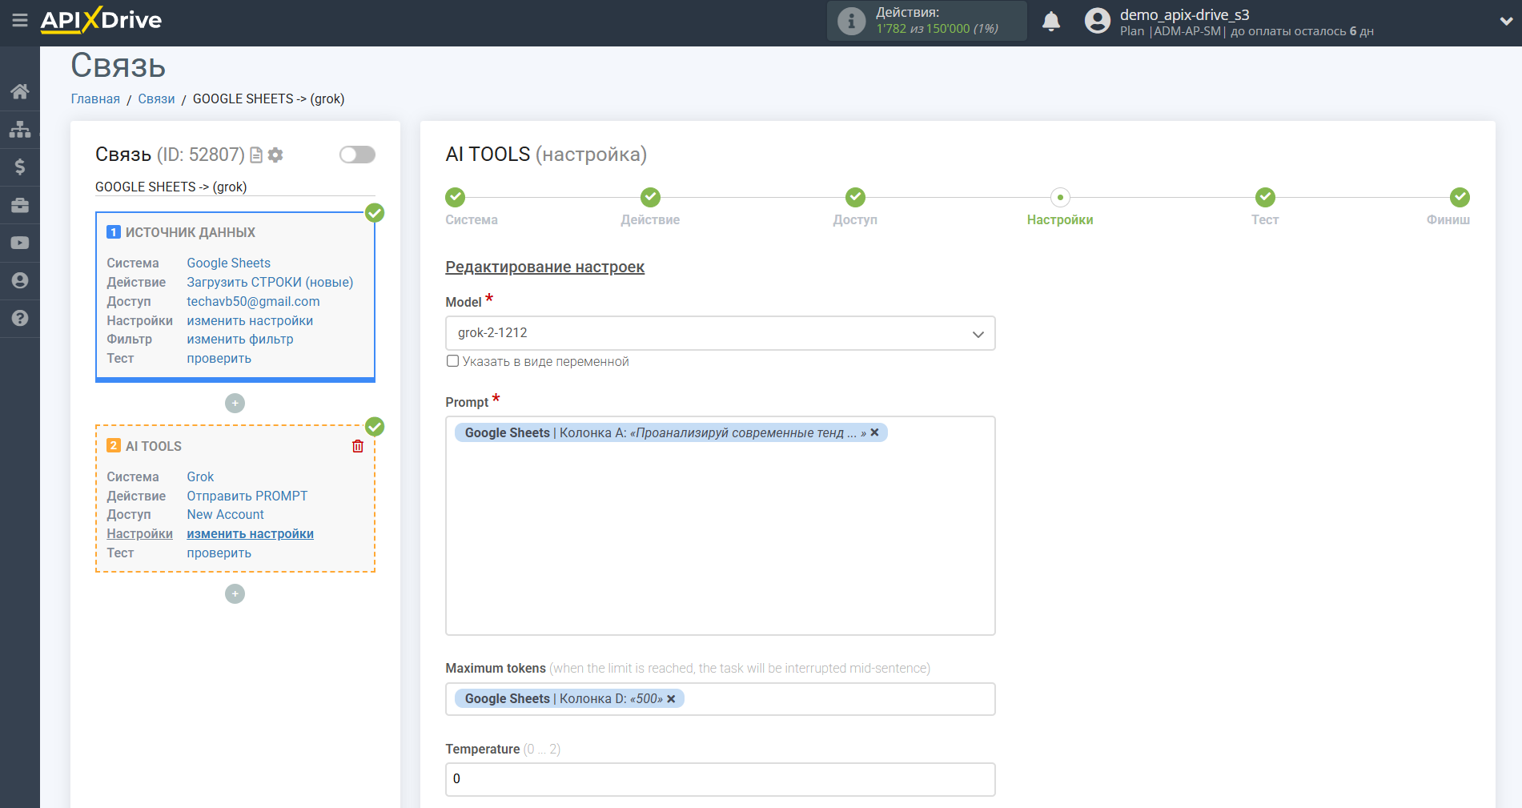Click the help question mark icon
The width and height of the screenshot is (1522, 808).
coord(19,318)
